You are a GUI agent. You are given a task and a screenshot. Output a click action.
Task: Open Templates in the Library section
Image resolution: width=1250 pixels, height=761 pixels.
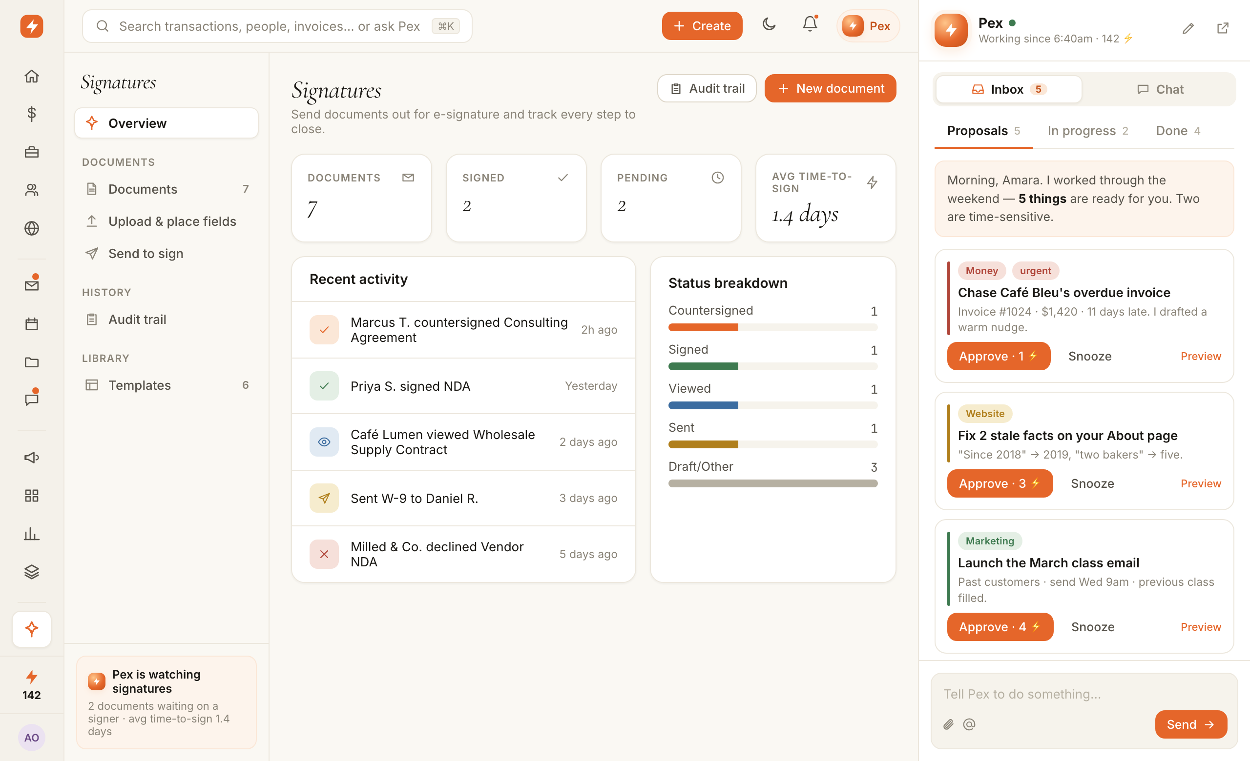point(167,385)
